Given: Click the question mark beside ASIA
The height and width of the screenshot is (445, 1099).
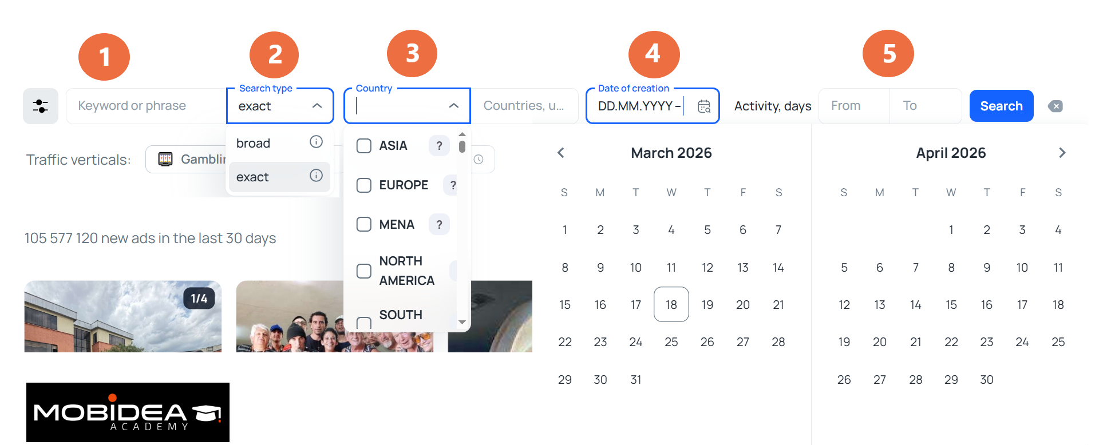Looking at the screenshot, I should click(439, 146).
